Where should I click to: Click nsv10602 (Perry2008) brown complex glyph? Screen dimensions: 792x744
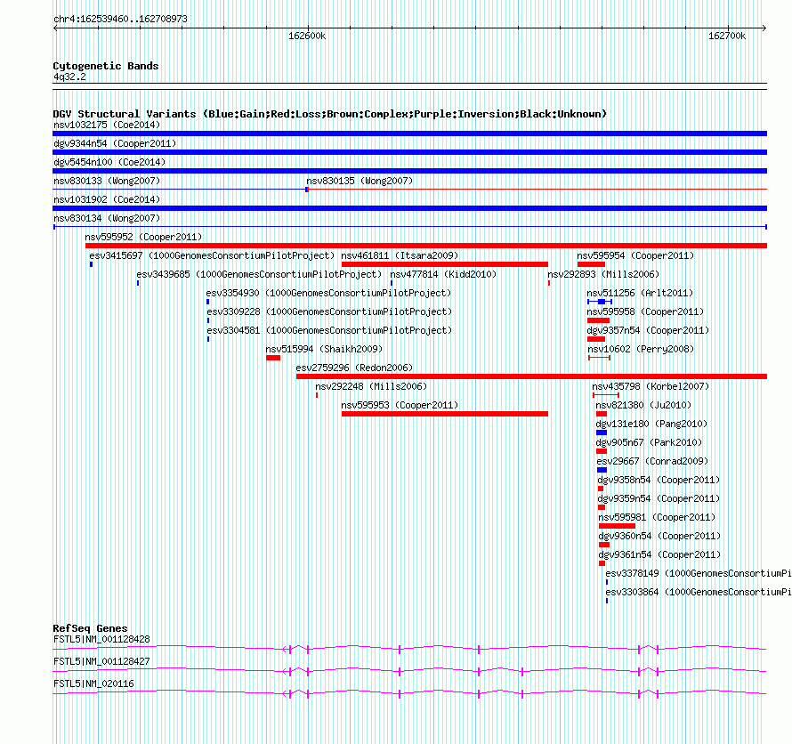600,358
